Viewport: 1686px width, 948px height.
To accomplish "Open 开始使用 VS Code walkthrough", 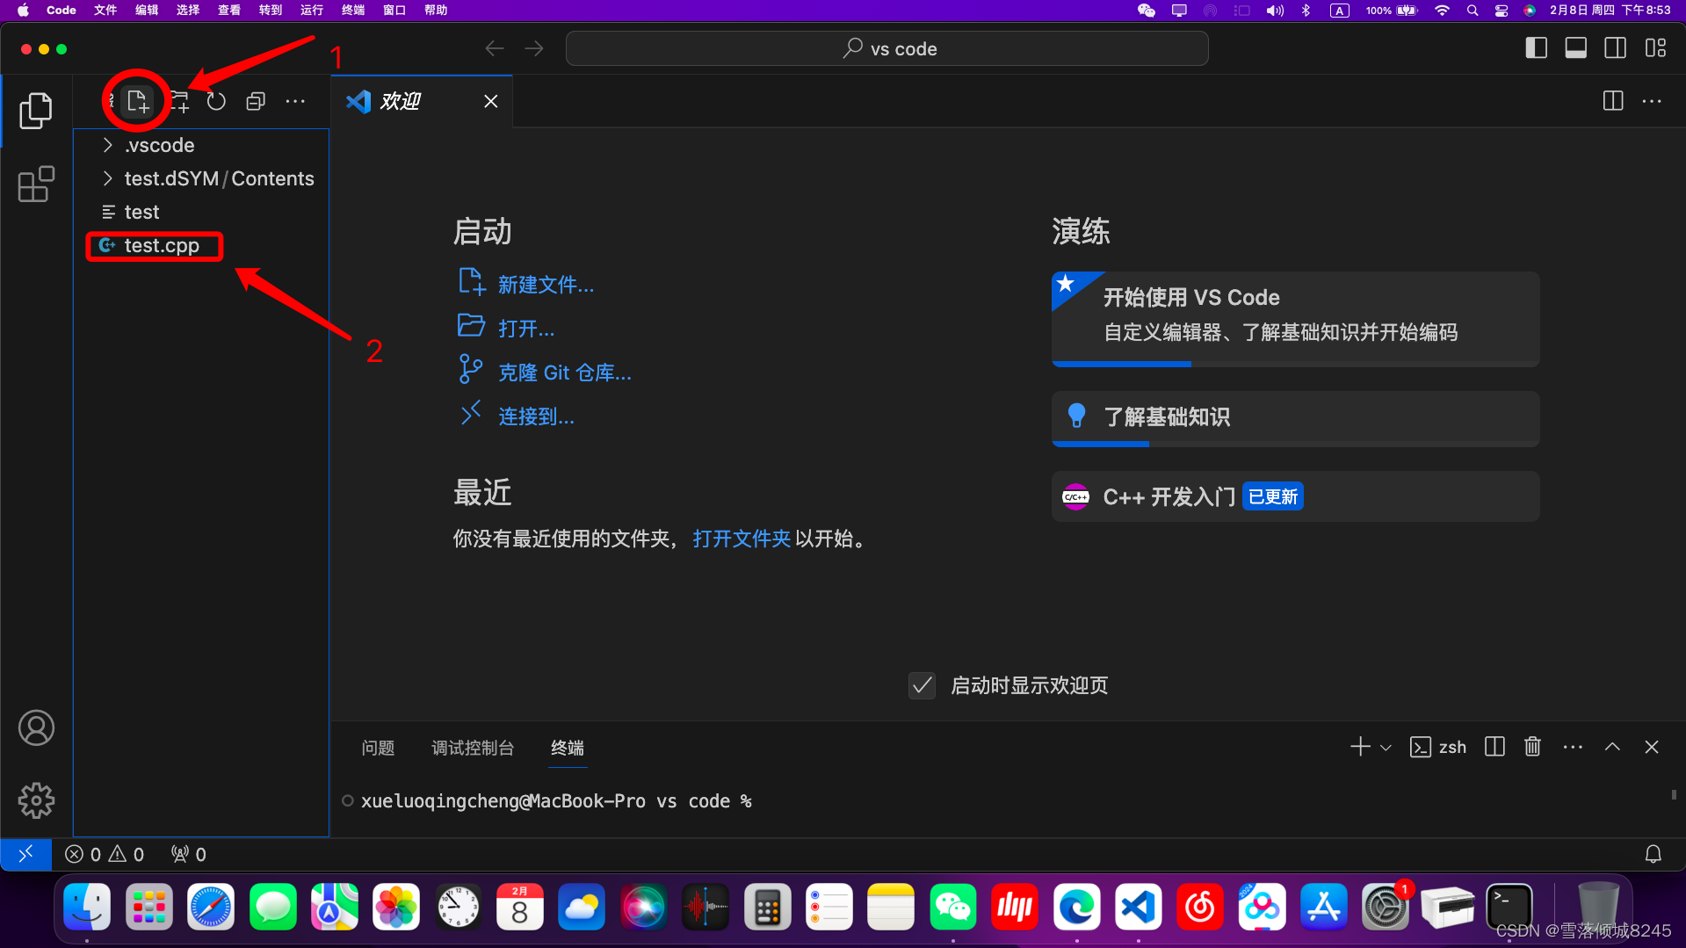I will [x=1295, y=319].
